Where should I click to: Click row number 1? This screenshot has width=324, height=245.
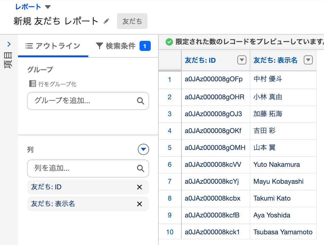click(170, 80)
